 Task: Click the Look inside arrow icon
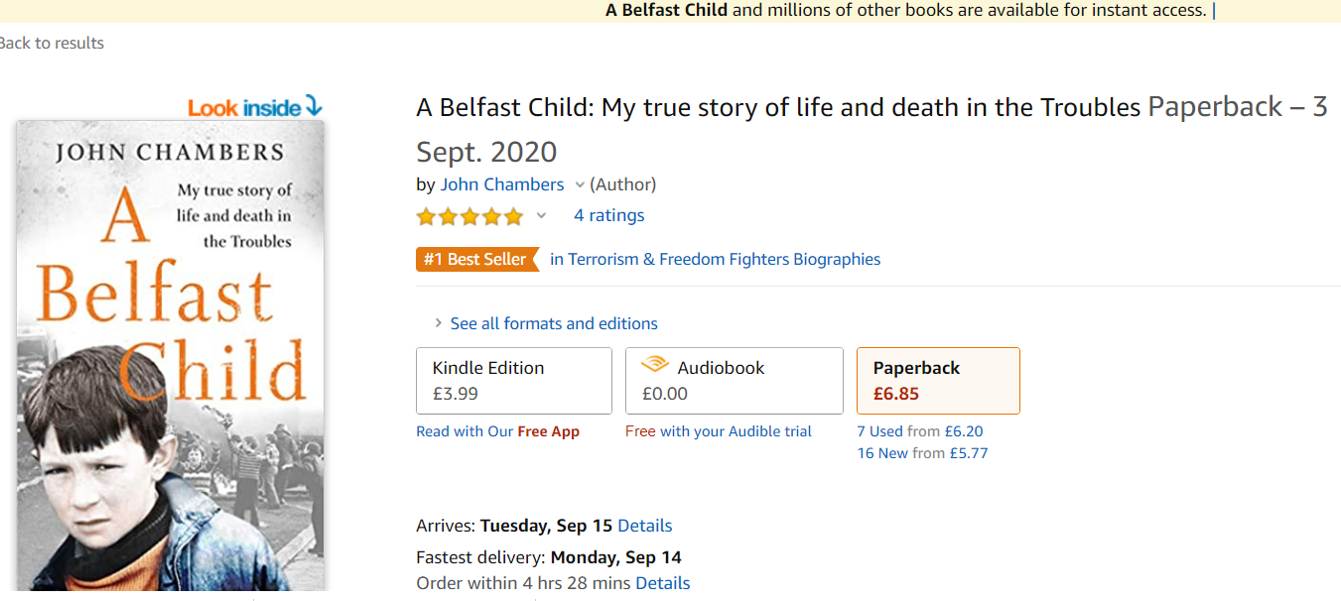pos(314,106)
